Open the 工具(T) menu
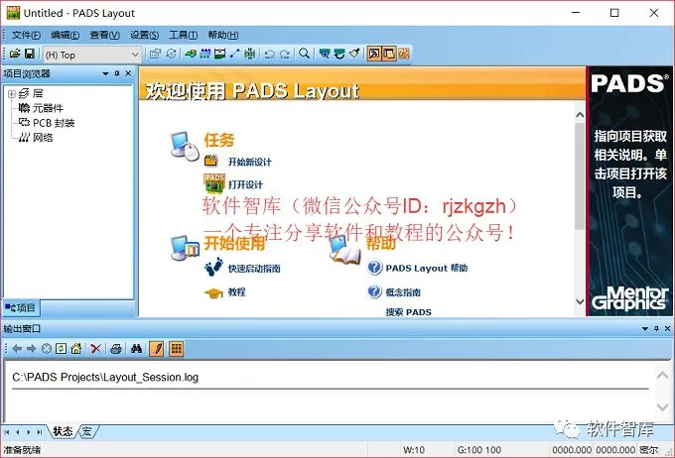The image size is (675, 458). pos(183,36)
